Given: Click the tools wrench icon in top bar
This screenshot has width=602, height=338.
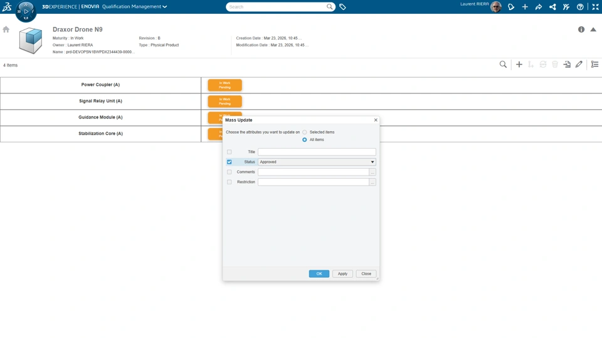Looking at the screenshot, I should (x=566, y=7).
